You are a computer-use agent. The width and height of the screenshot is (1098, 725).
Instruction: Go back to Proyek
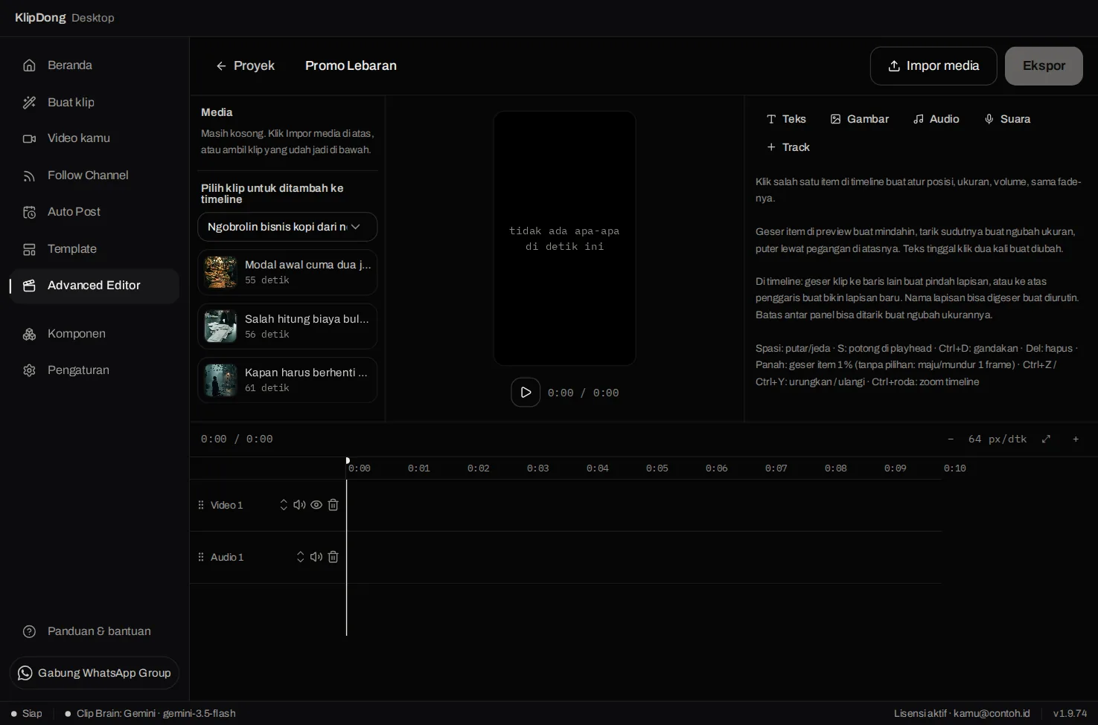tap(245, 65)
